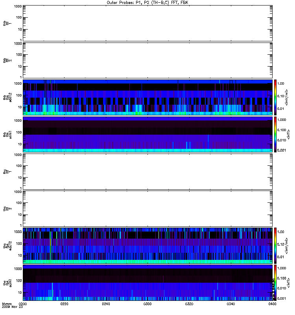Screen dimensions: 295x315
Task: Click the "thb fbk edc12" panel label
Action: coord(7,97)
